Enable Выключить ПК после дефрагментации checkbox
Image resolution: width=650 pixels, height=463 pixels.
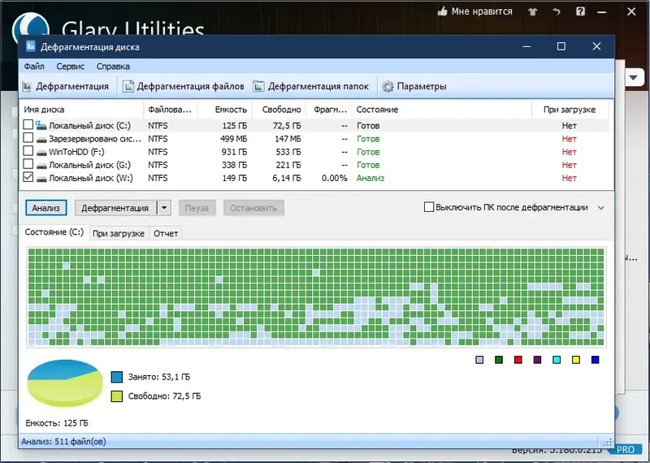[429, 207]
